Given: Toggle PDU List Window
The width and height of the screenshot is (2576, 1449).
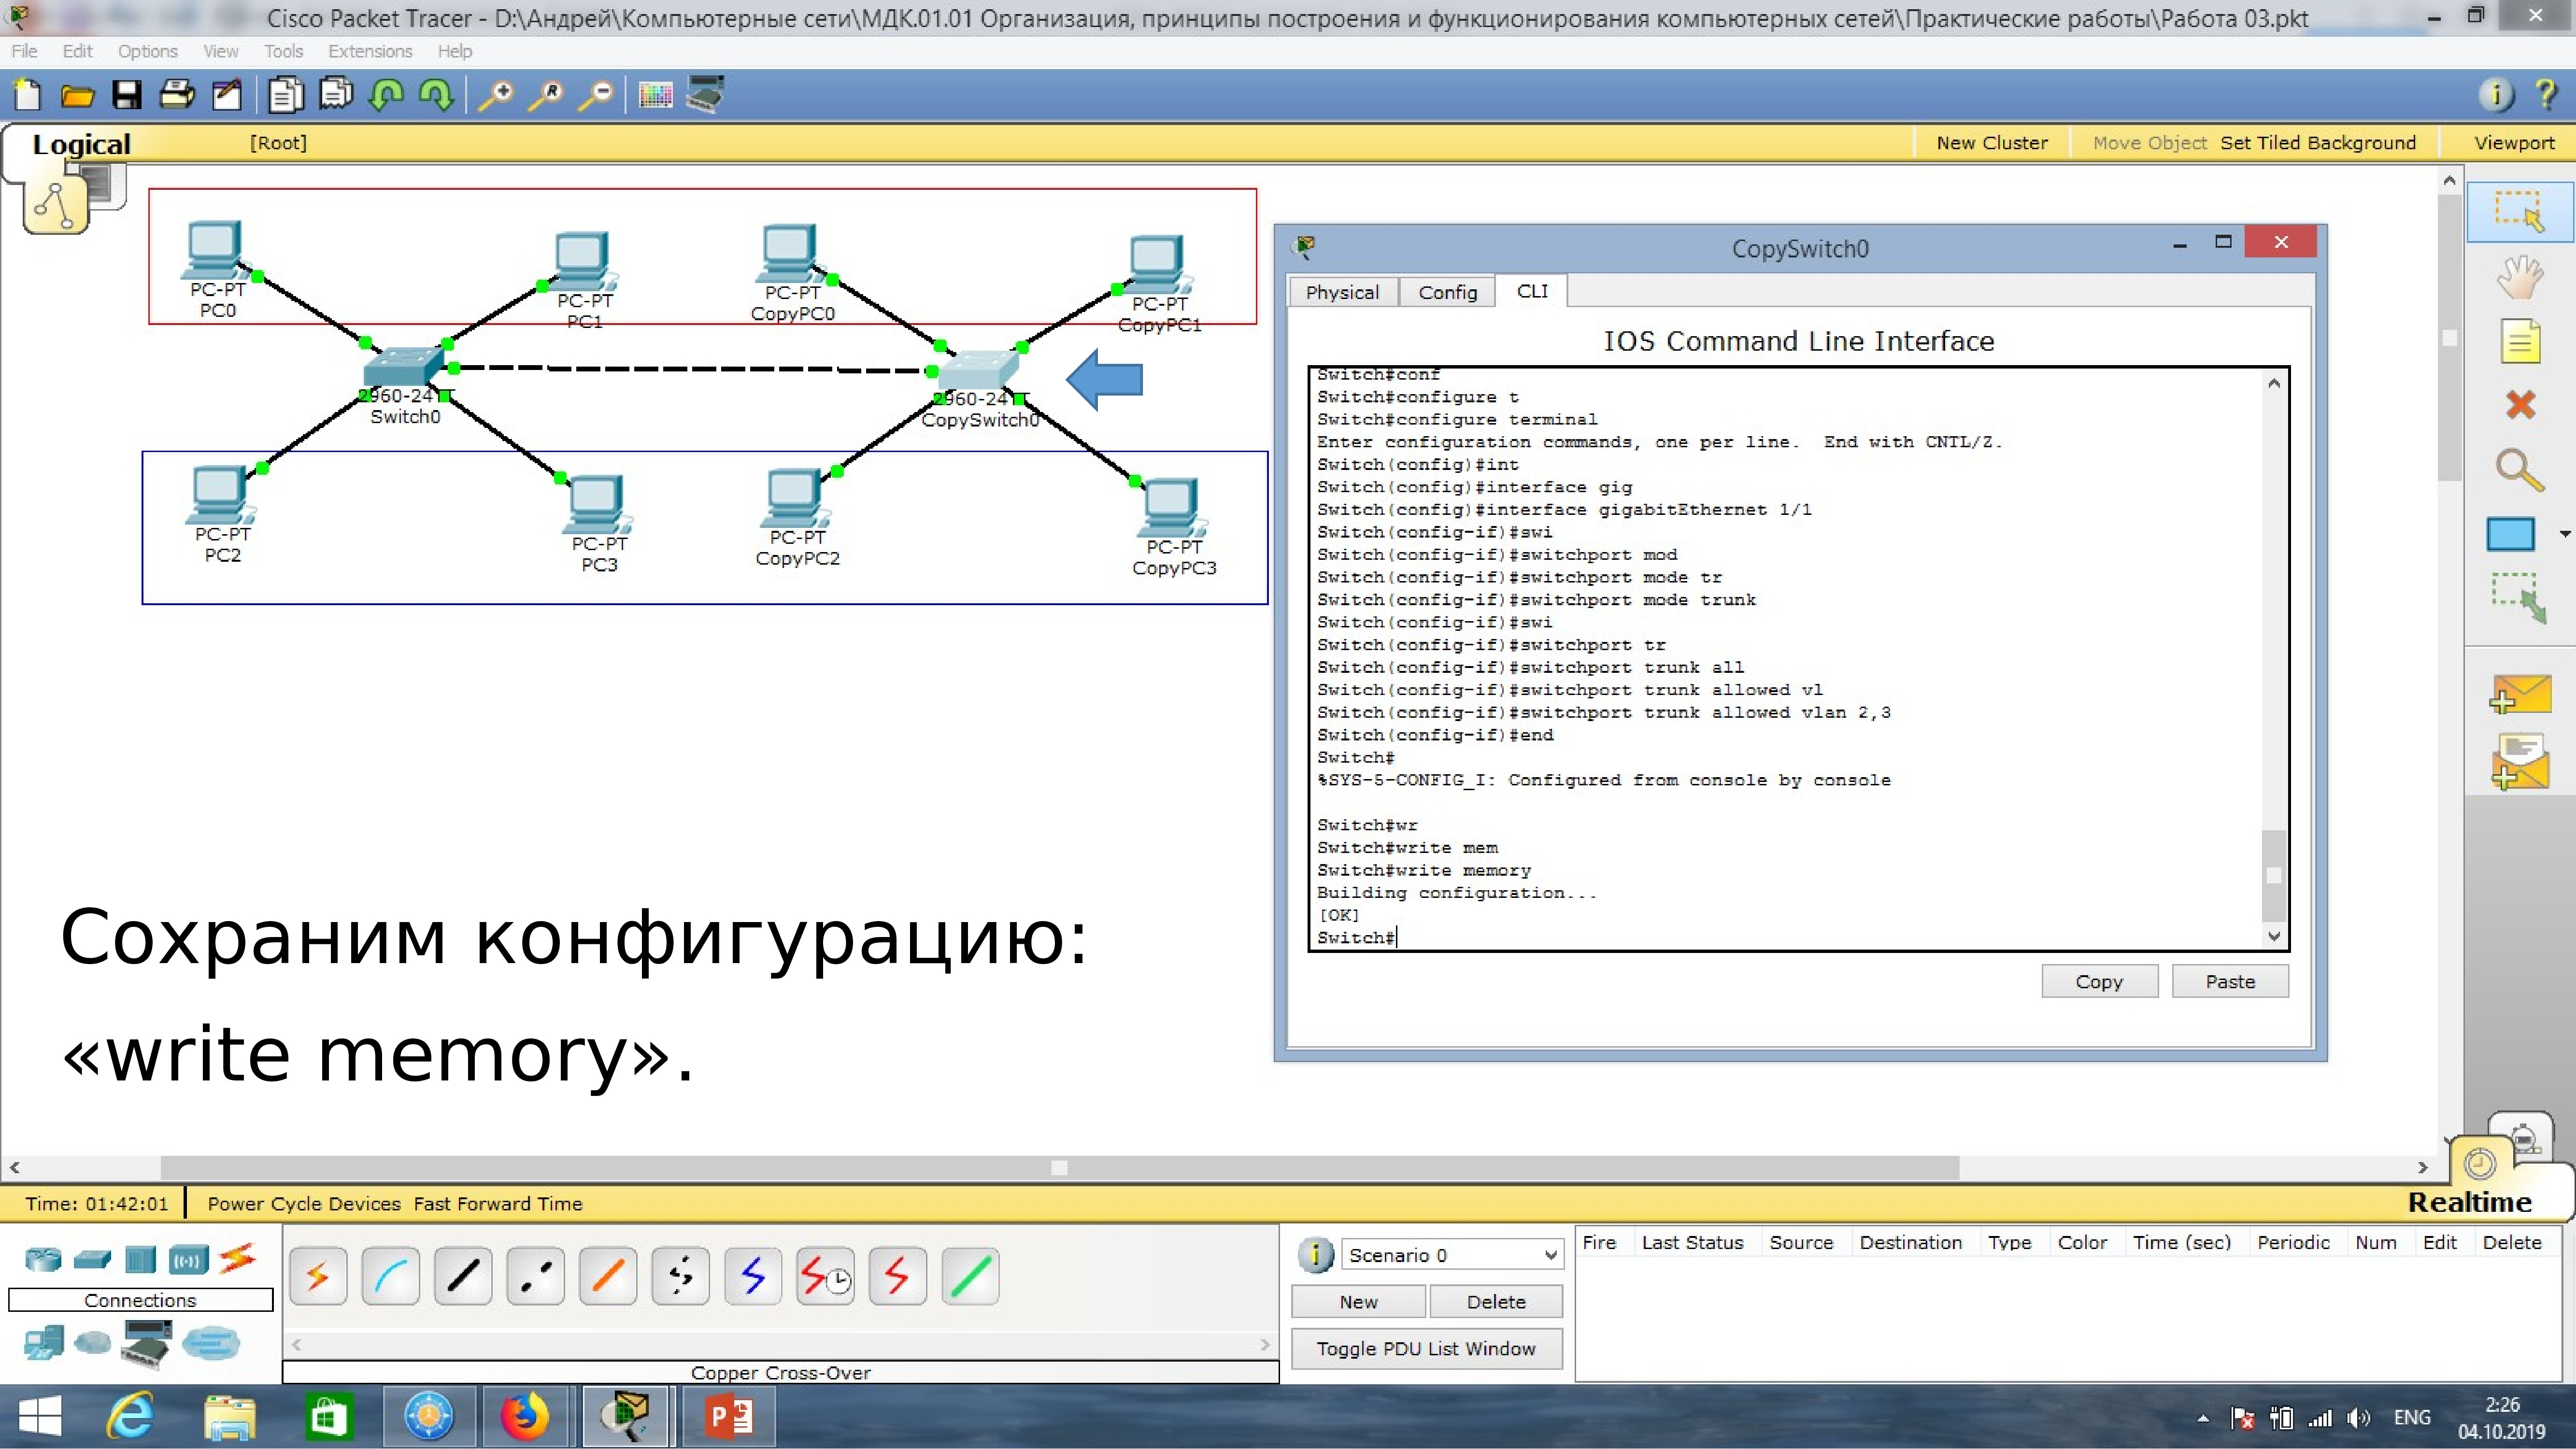Looking at the screenshot, I should click(x=1425, y=1348).
